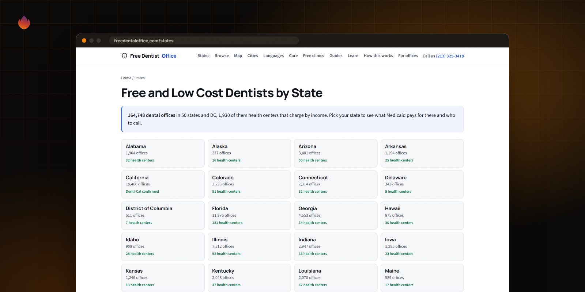The image size is (585, 292).
Task: Open the Indiana state card
Action: 336,247
